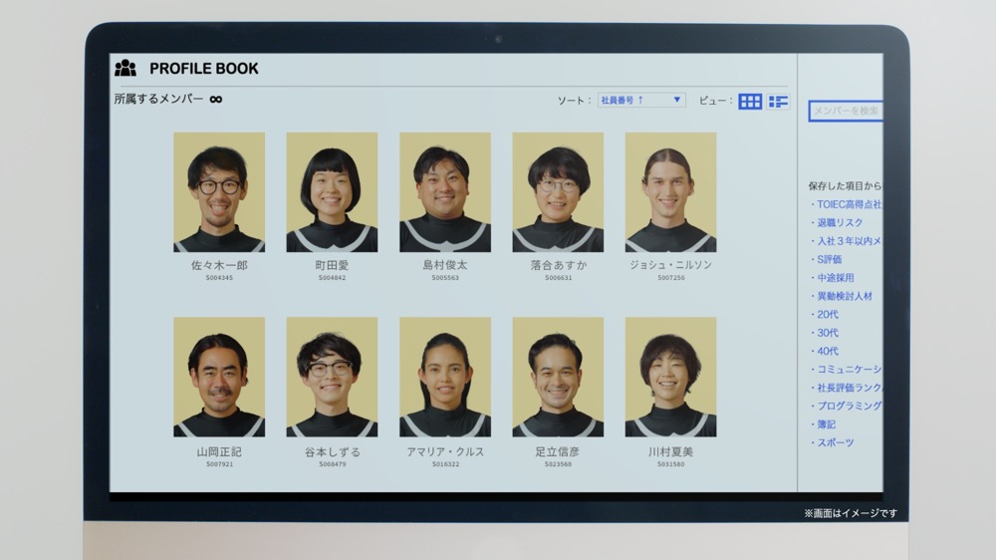This screenshot has height=560, width=996.
Task: Click the people group icon beside PROFILE BOOK
Action: pos(125,69)
